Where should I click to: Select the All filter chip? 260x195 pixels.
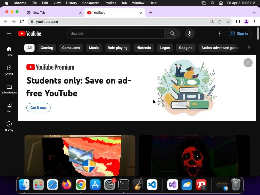pyautogui.click(x=29, y=48)
